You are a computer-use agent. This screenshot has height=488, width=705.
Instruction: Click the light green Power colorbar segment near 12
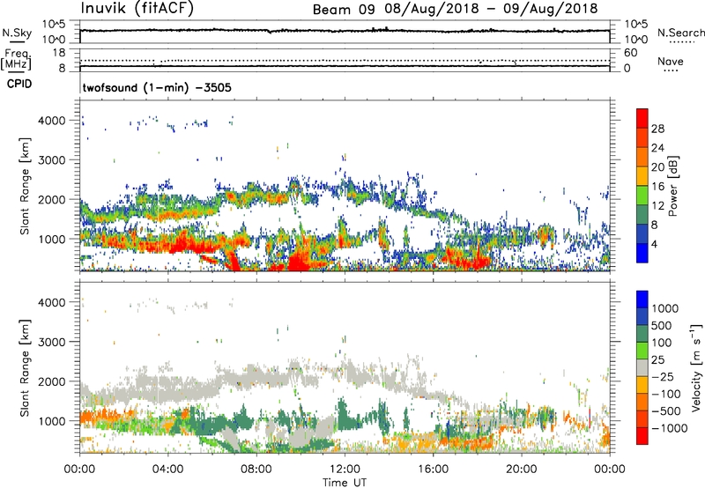click(x=642, y=196)
